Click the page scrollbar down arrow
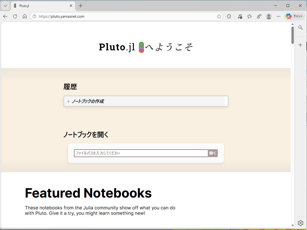The image size is (307, 230). (293, 225)
